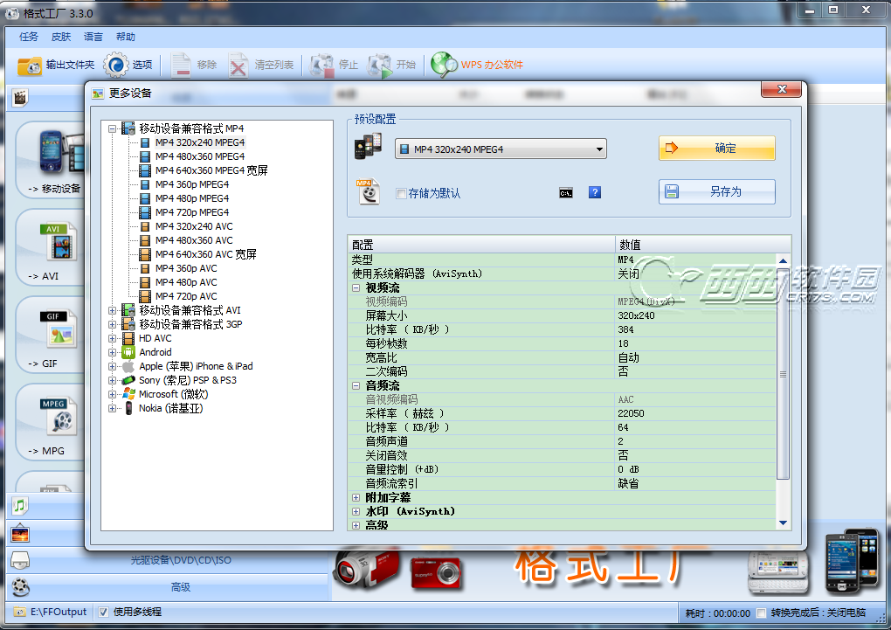Open the 任务 task menu
The height and width of the screenshot is (630, 891).
point(29,37)
